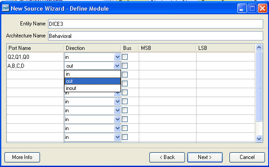Open the Direction dropdown in the sixth row

tap(117, 102)
